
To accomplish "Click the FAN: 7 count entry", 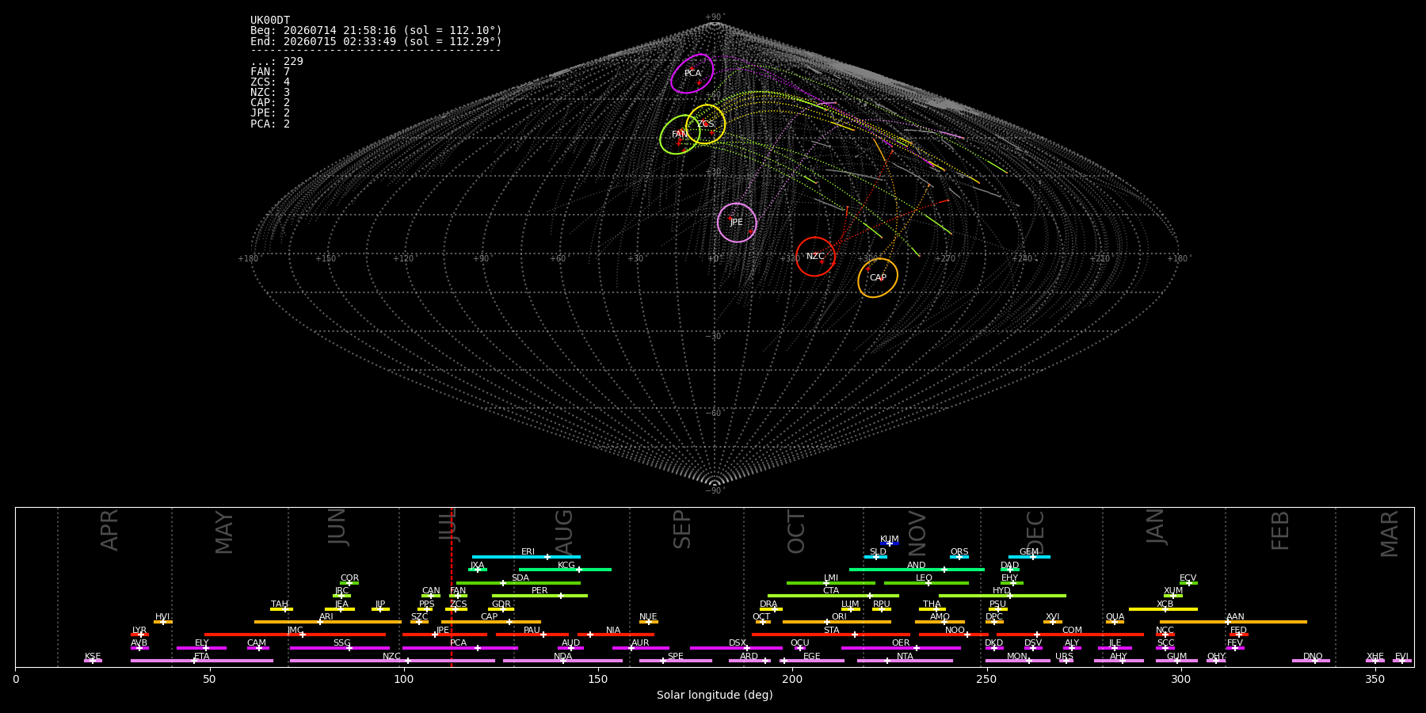I will (x=270, y=72).
